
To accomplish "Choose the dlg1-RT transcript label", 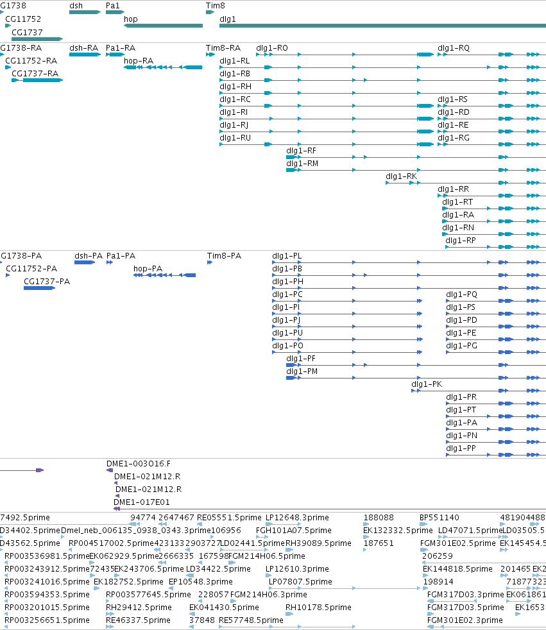I will pyautogui.click(x=457, y=202).
